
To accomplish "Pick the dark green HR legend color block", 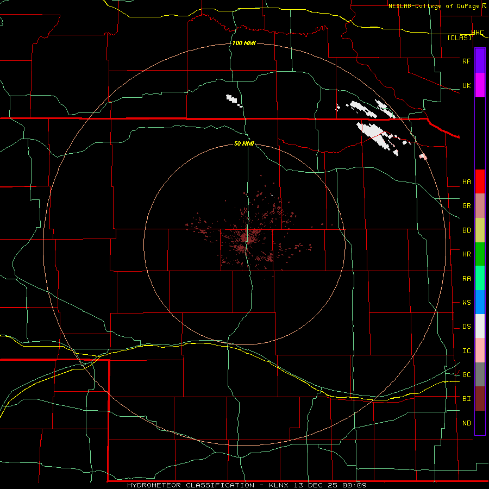I will tap(480, 254).
